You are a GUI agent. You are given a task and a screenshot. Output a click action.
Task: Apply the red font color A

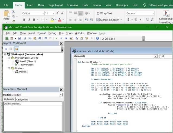pyautogui.click(x=59, y=20)
